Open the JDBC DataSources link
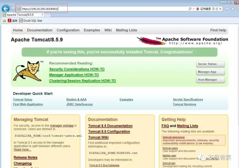The image size is (239, 168). point(80,104)
